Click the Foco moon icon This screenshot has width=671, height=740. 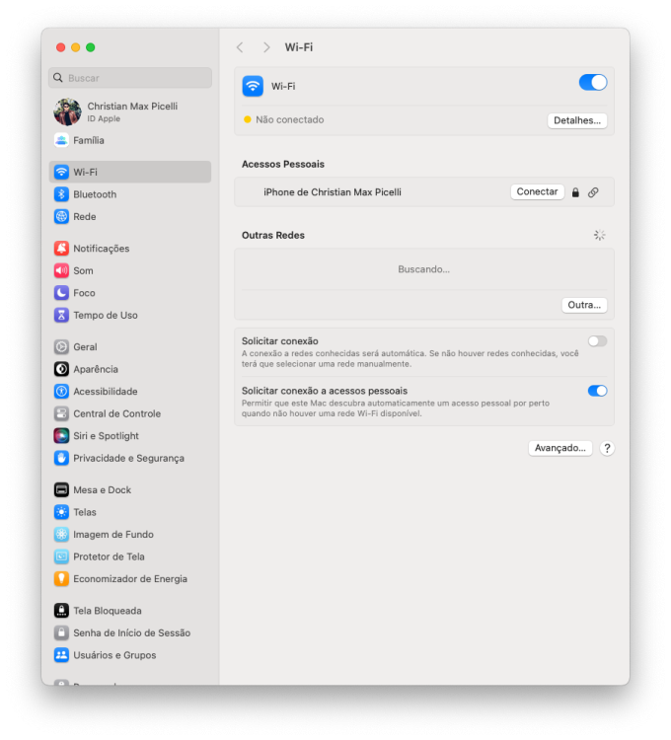(x=61, y=292)
